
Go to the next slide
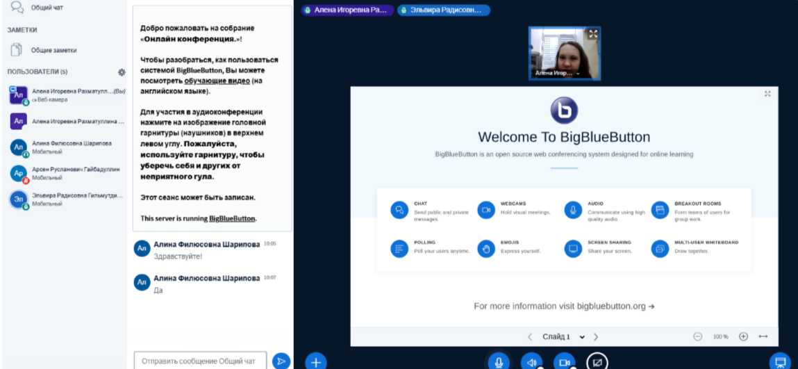596,336
